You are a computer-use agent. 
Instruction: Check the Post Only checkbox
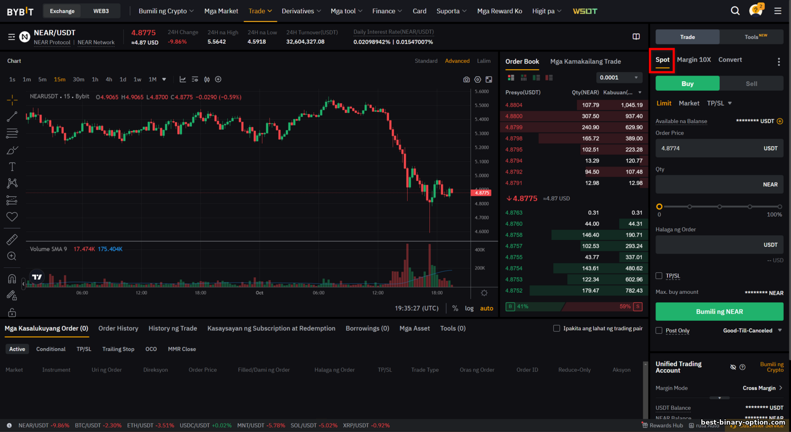[659, 331]
